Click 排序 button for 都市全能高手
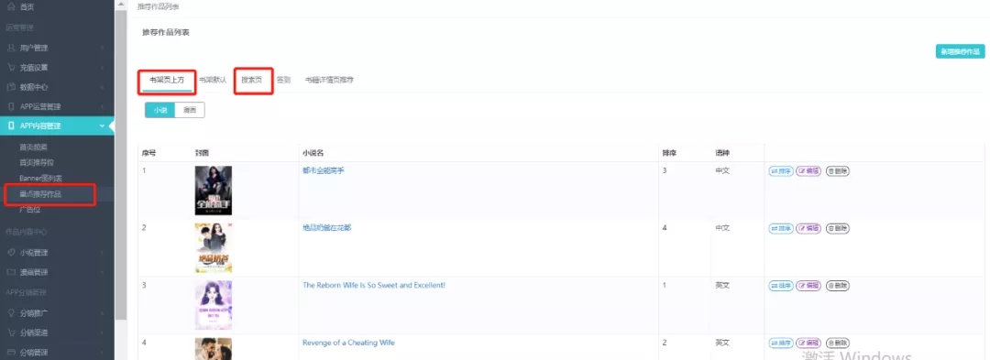Screen dimensions: 990x360 click(781, 171)
